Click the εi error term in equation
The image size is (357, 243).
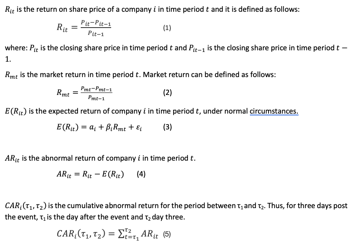pyautogui.click(x=139, y=127)
